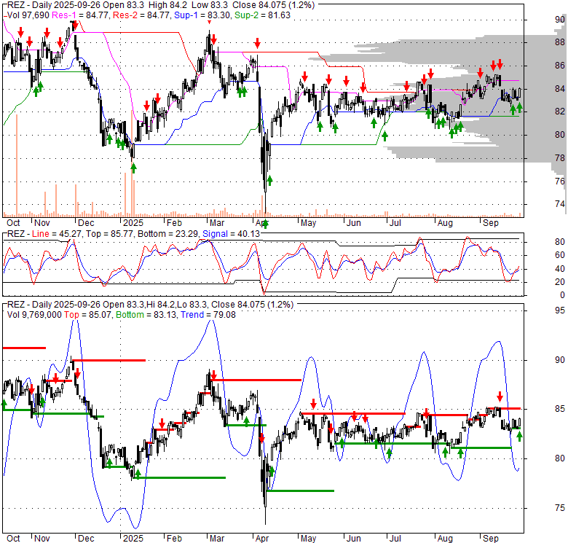Click the 85 tick on bottom chart axis
Screen dimensions: 568x543
[560, 409]
